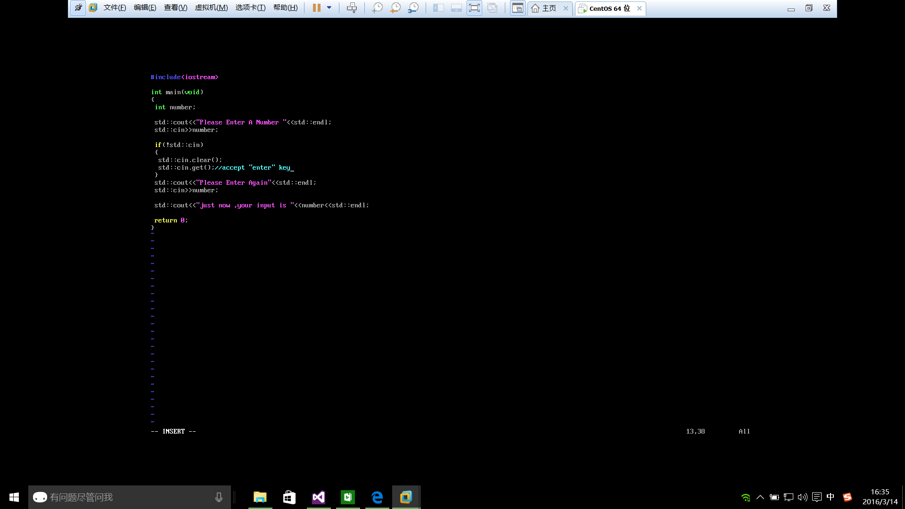Open the green Publisher-style taskbar app

pos(348,497)
